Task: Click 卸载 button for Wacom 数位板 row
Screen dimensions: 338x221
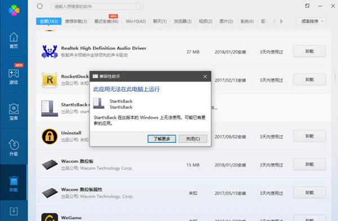Action: coord(309,164)
